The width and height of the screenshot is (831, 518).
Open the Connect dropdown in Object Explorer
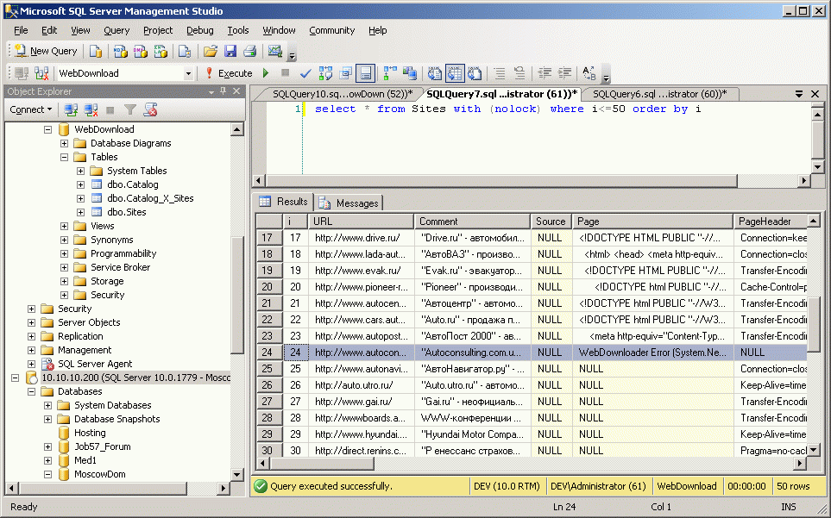point(31,109)
